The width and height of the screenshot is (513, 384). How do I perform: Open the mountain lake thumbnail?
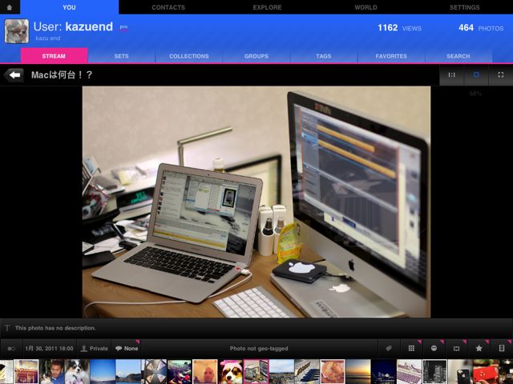coord(128,371)
